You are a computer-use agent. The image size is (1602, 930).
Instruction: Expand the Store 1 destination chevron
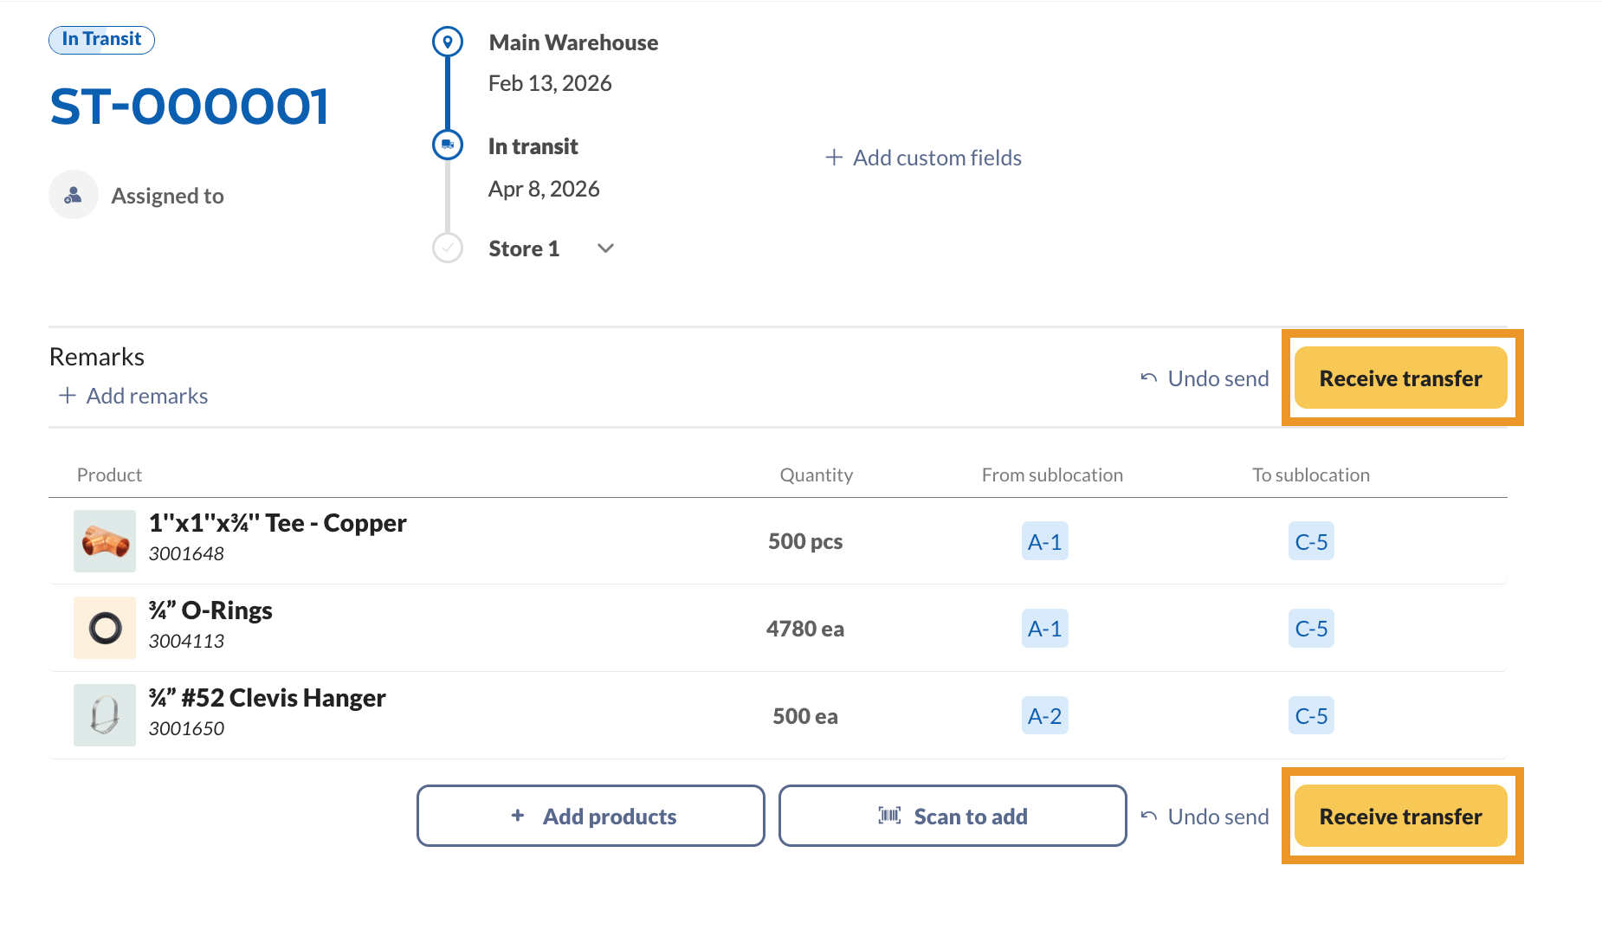pos(606,249)
